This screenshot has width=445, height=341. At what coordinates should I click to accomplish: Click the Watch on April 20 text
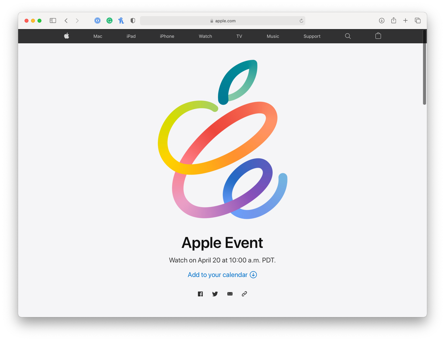[222, 260]
